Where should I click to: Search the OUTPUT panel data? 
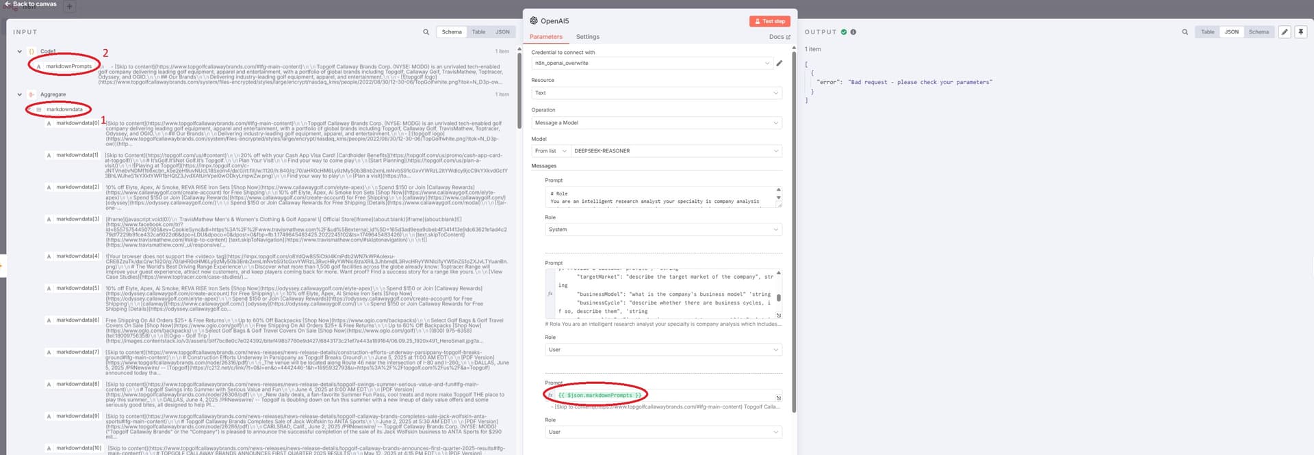click(1185, 32)
